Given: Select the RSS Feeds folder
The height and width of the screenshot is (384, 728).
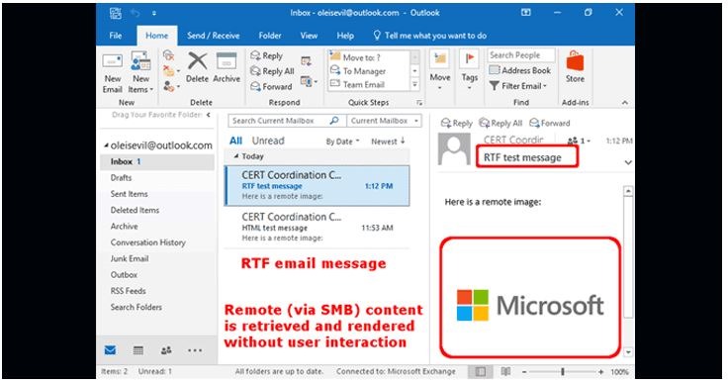Looking at the screenshot, I should (129, 291).
